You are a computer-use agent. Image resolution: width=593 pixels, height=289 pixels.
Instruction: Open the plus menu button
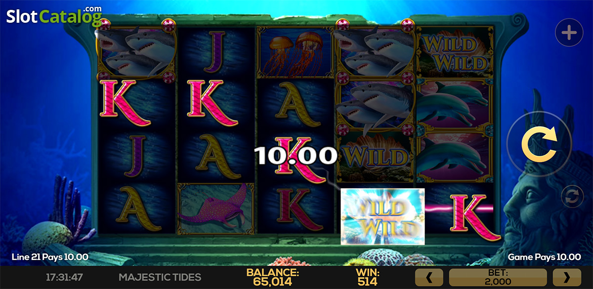tap(569, 33)
